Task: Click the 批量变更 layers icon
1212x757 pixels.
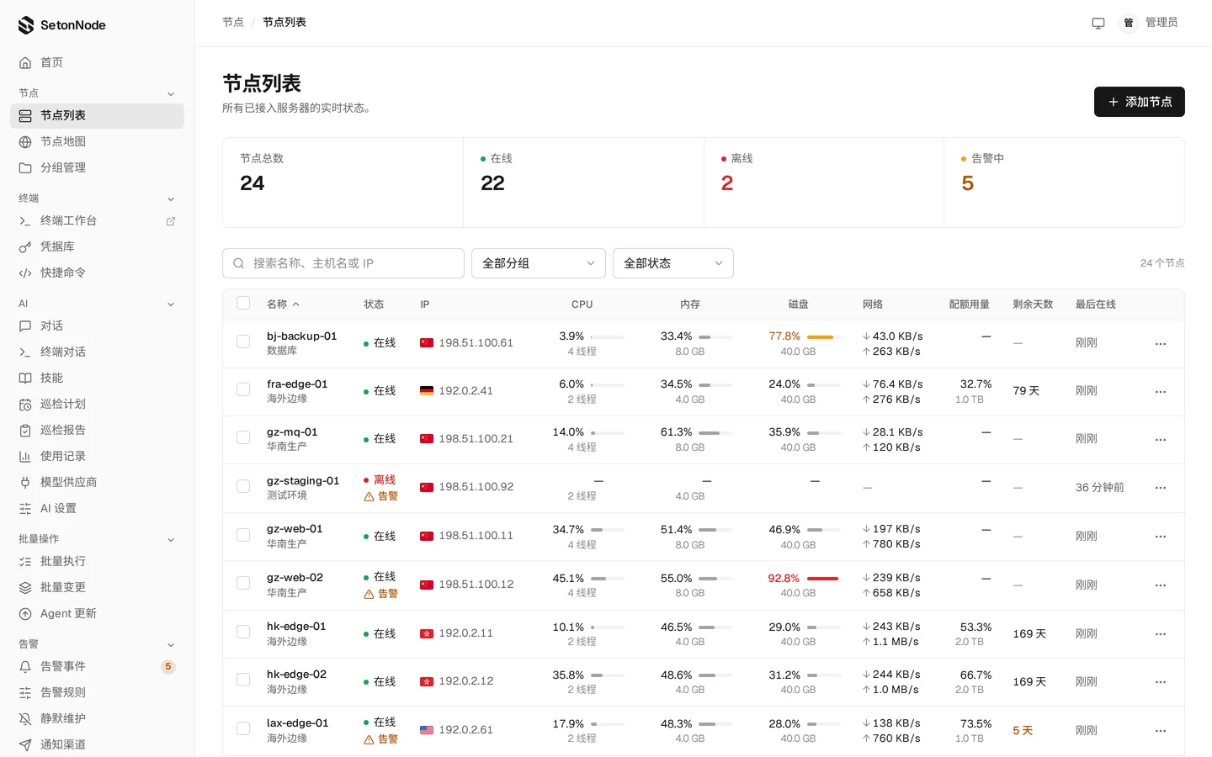Action: [25, 588]
